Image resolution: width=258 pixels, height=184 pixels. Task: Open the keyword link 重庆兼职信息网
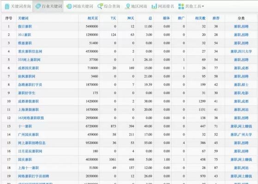click(x=30, y=52)
